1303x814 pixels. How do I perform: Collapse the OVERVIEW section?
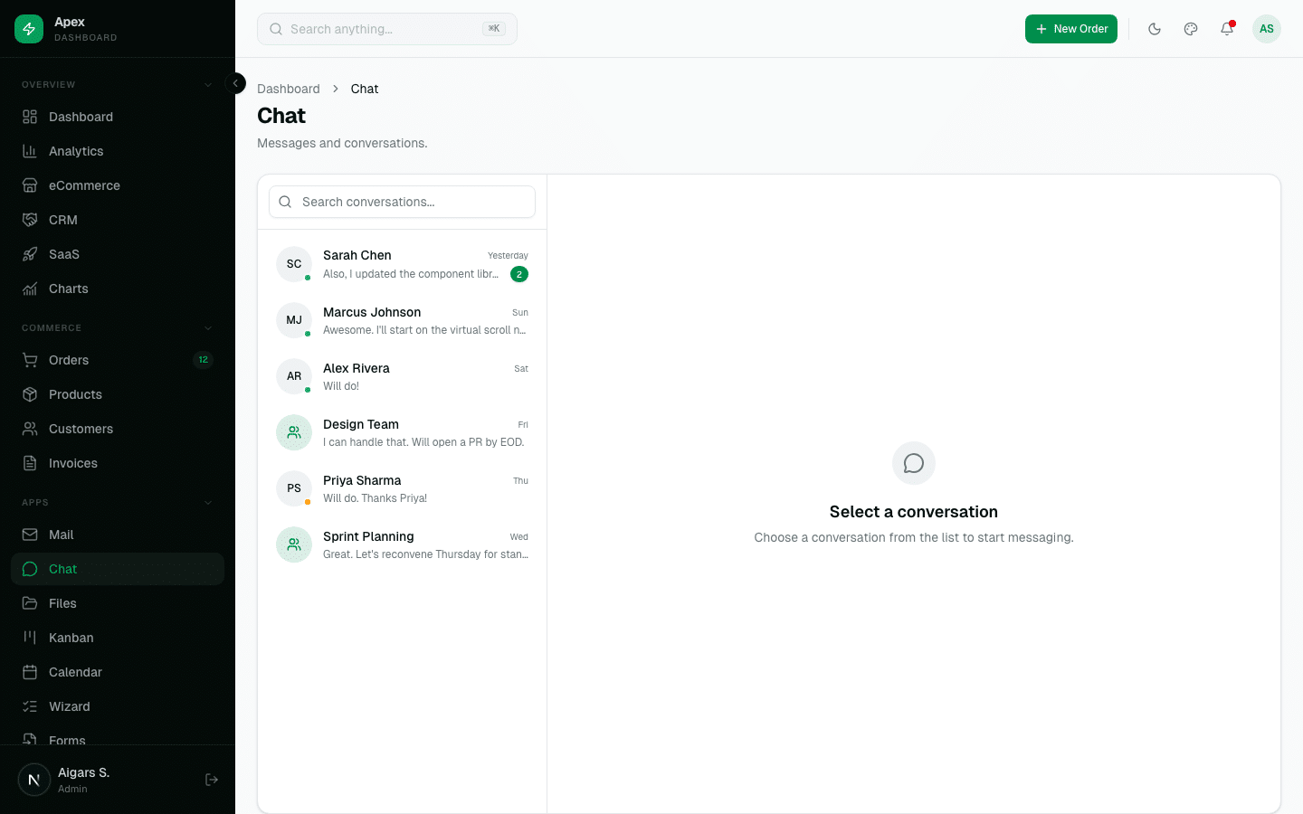point(207,83)
